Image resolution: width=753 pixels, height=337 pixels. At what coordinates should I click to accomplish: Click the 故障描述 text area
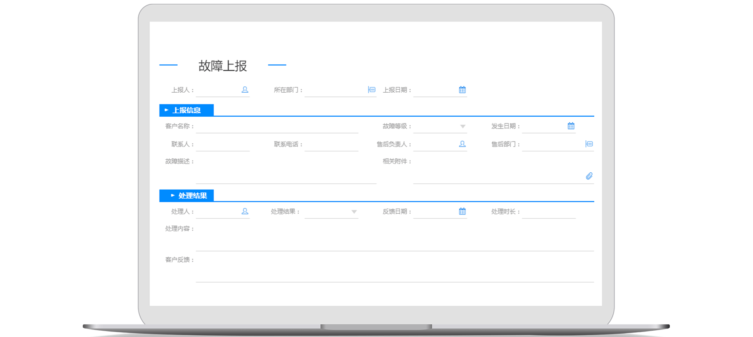point(286,172)
